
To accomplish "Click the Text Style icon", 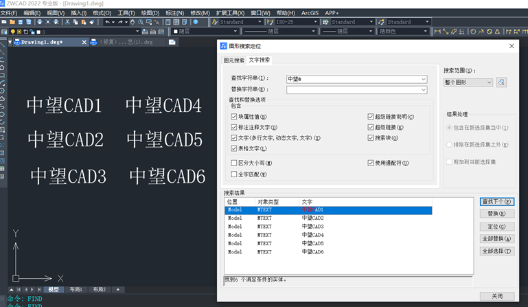I will pyautogui.click(x=215, y=22).
